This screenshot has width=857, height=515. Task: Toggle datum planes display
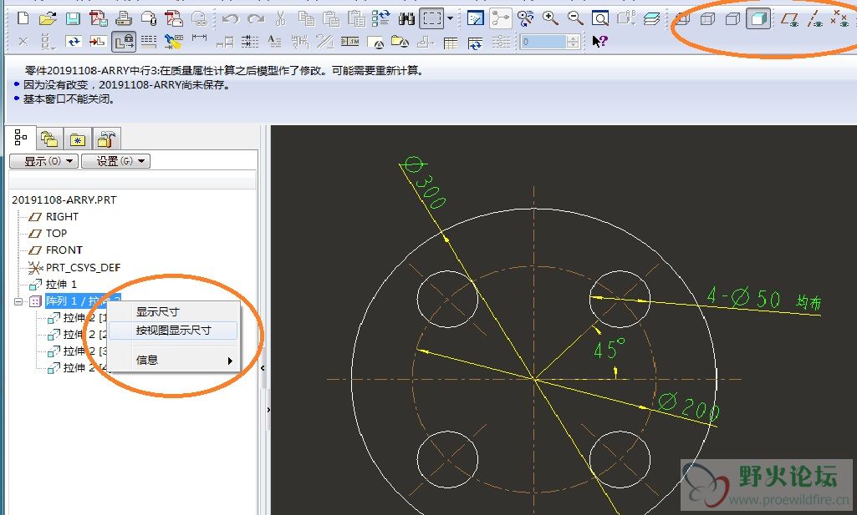tap(789, 18)
